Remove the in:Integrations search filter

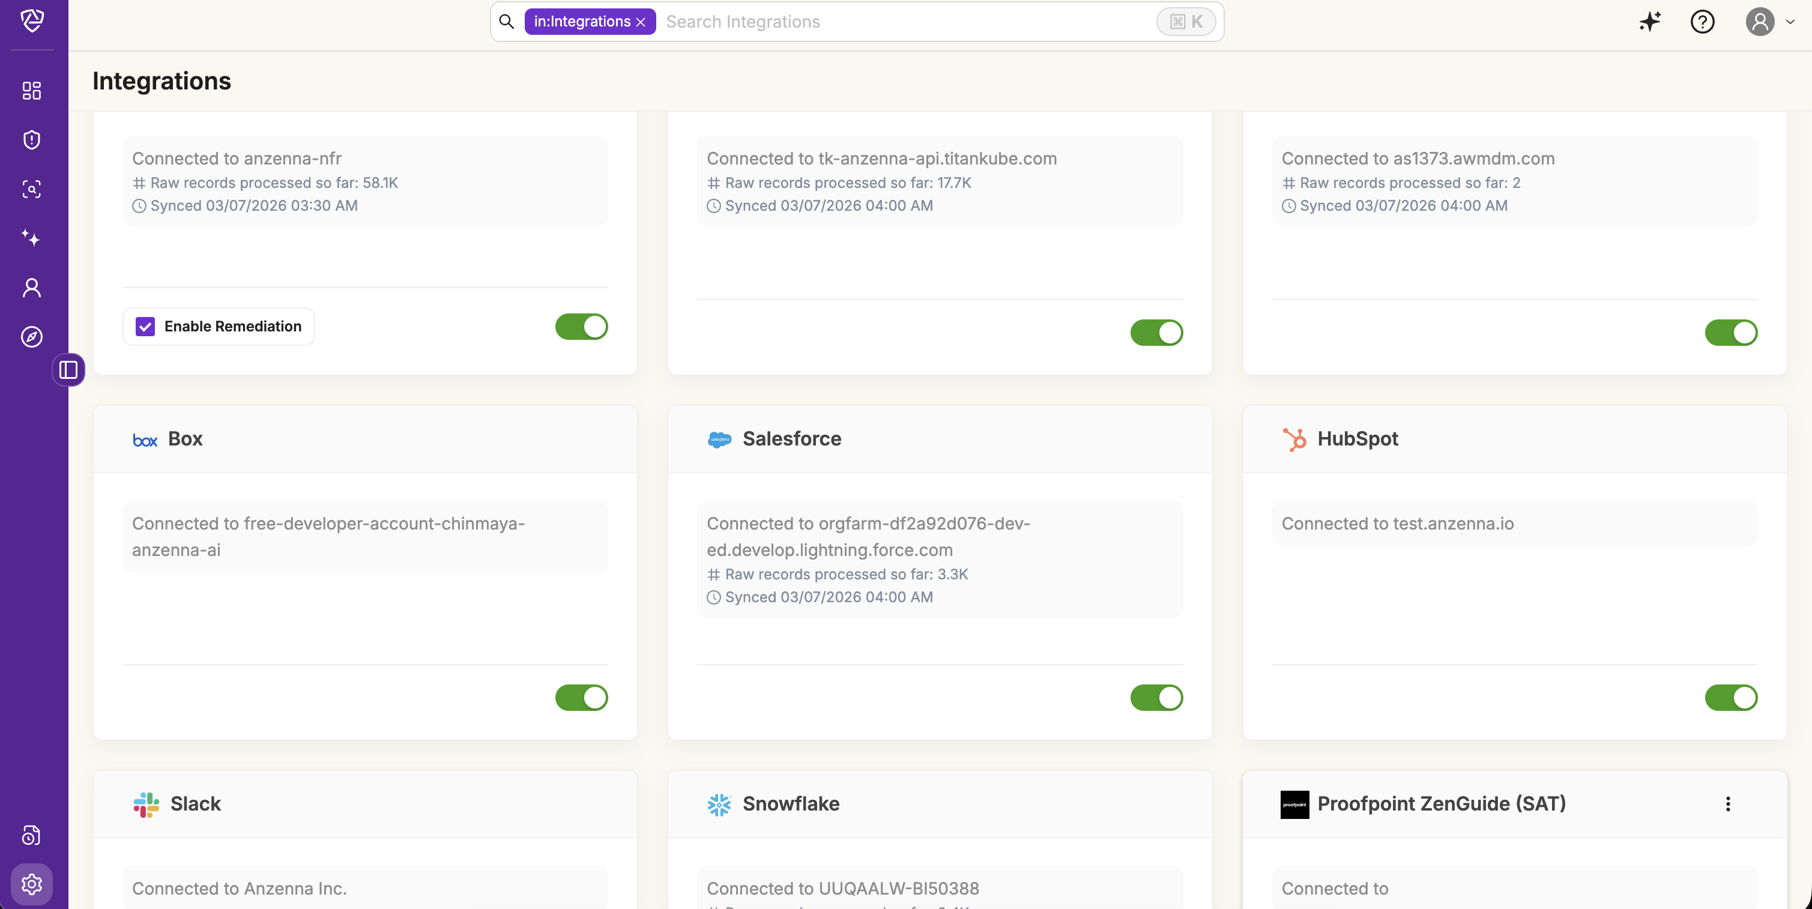(x=641, y=22)
